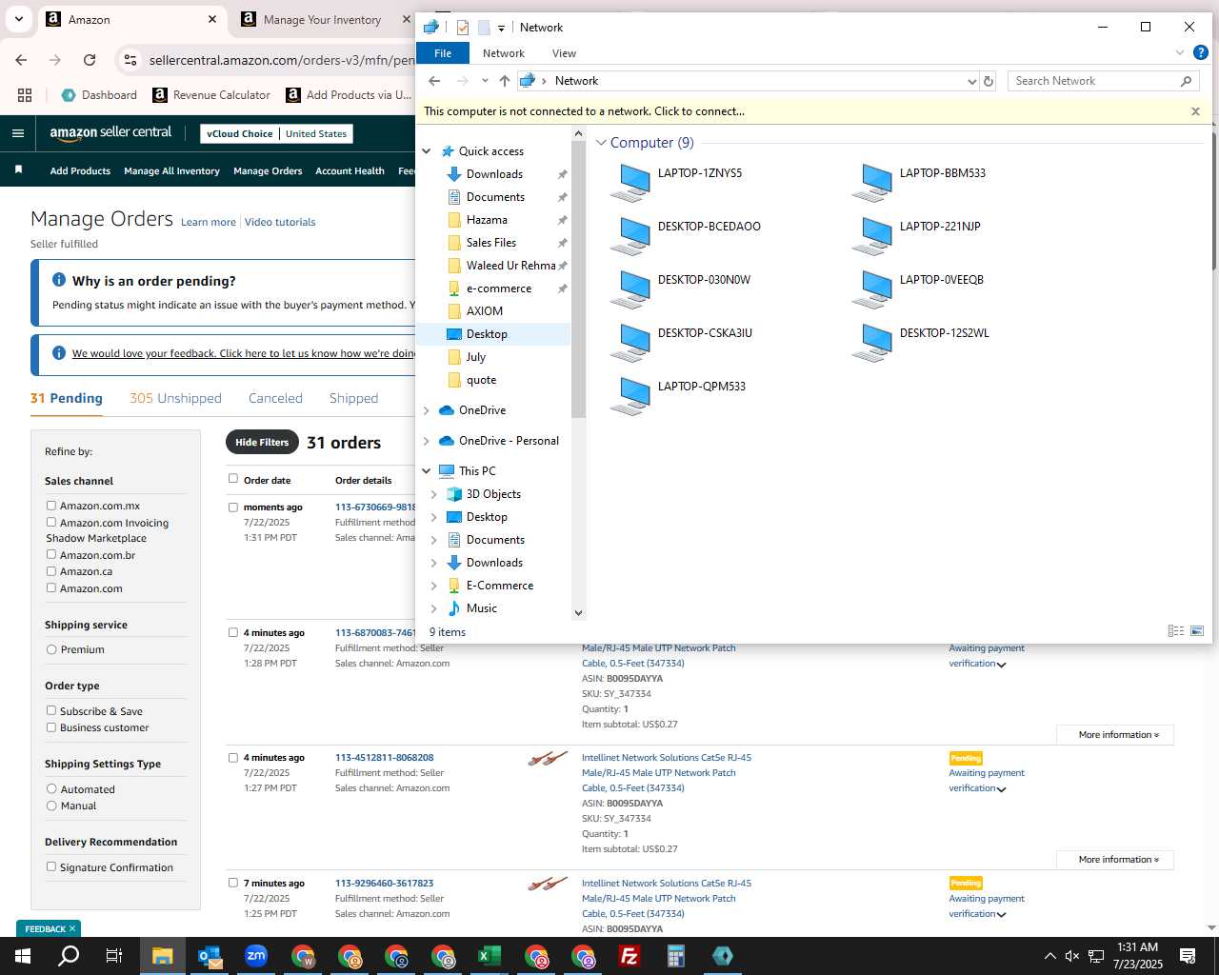The height and width of the screenshot is (975, 1219).
Task: Open the Learn more link
Action: click(209, 222)
